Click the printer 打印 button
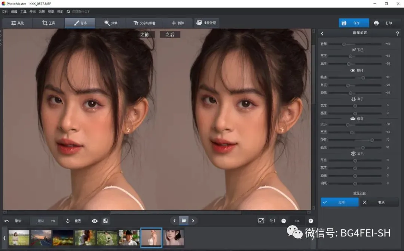 point(383,23)
